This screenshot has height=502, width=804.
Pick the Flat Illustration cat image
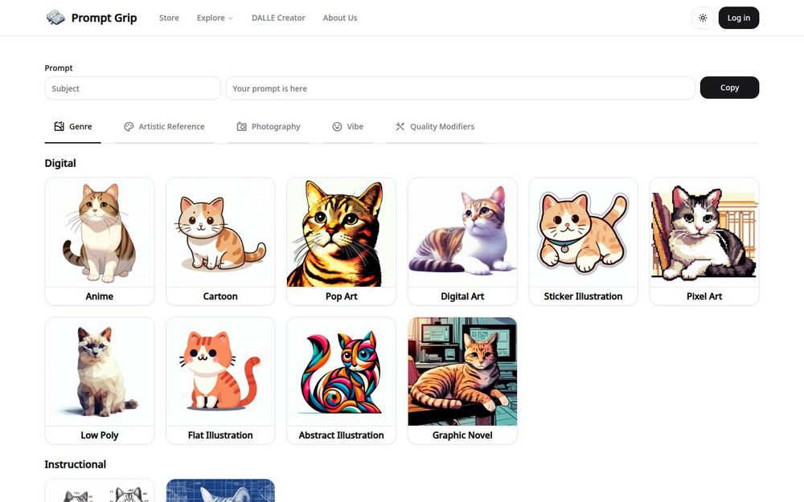click(220, 371)
